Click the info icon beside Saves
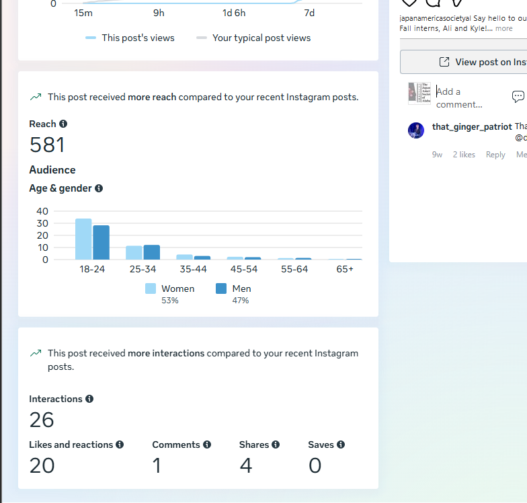Image resolution: width=527 pixels, height=503 pixels. coord(341,444)
